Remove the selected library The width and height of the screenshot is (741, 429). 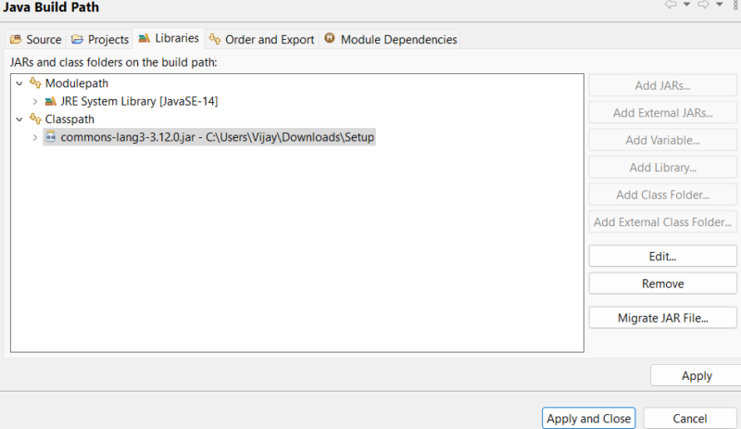pyautogui.click(x=662, y=284)
